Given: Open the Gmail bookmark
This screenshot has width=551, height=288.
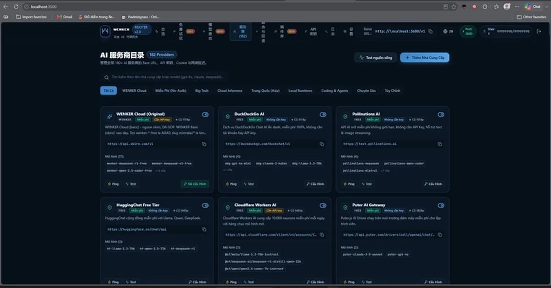Looking at the screenshot, I should tap(64, 17).
